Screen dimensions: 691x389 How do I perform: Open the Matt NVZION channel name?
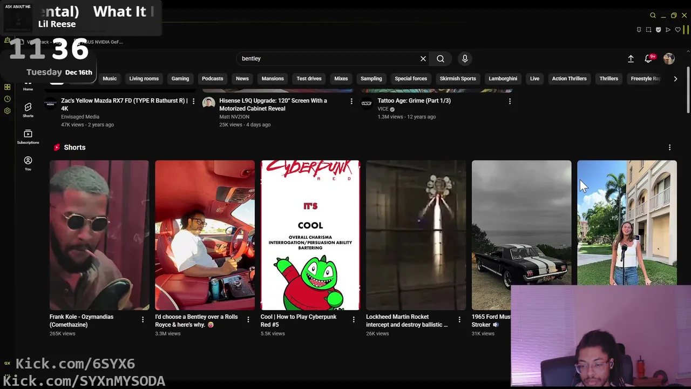[x=234, y=117]
